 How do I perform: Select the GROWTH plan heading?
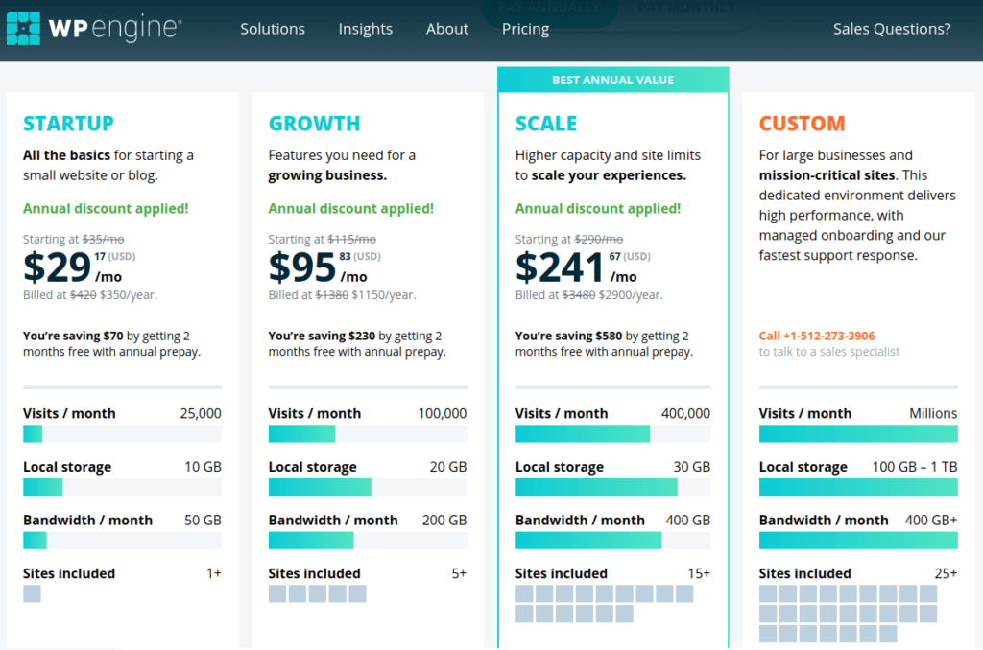(314, 124)
